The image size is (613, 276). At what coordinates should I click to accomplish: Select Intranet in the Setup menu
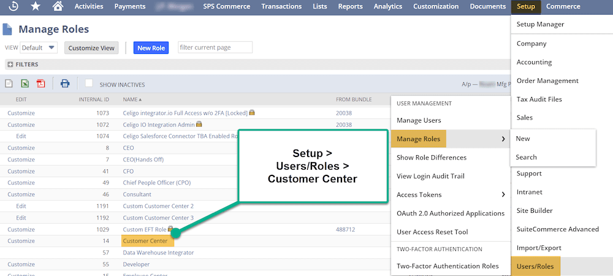pyautogui.click(x=530, y=193)
